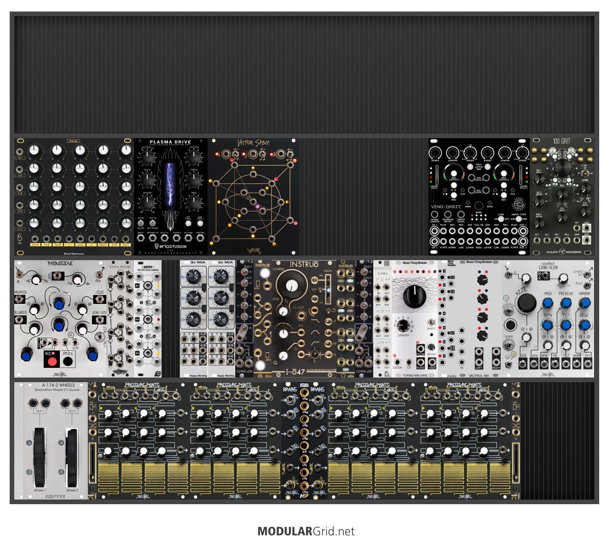Click the big black SIZE knob on Erbe-Verb
The image size is (613, 541).
click(x=526, y=302)
